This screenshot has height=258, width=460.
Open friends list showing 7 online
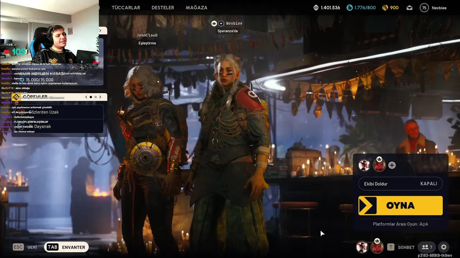coord(427,247)
